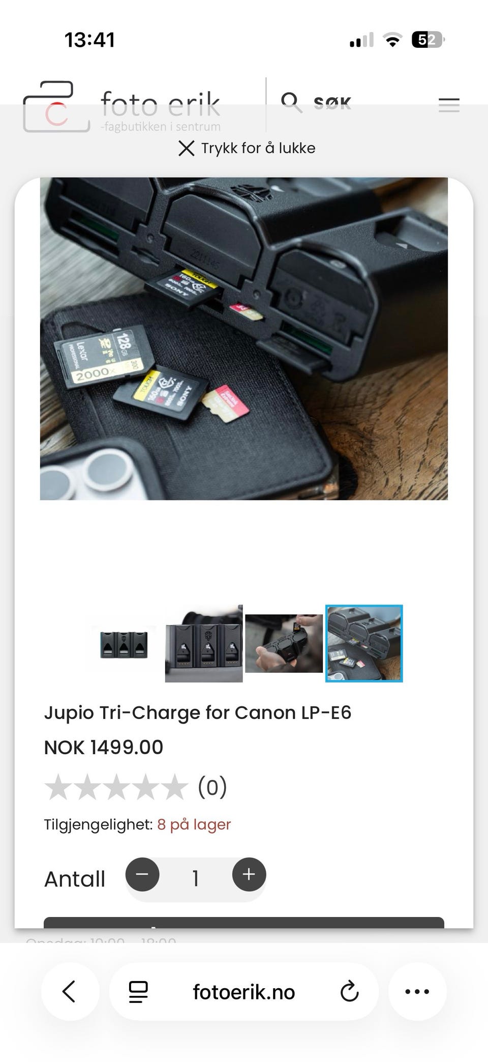This screenshot has height=1062, width=488.
Task: Click the Jupio Tri-Charge product title
Action: [198, 712]
